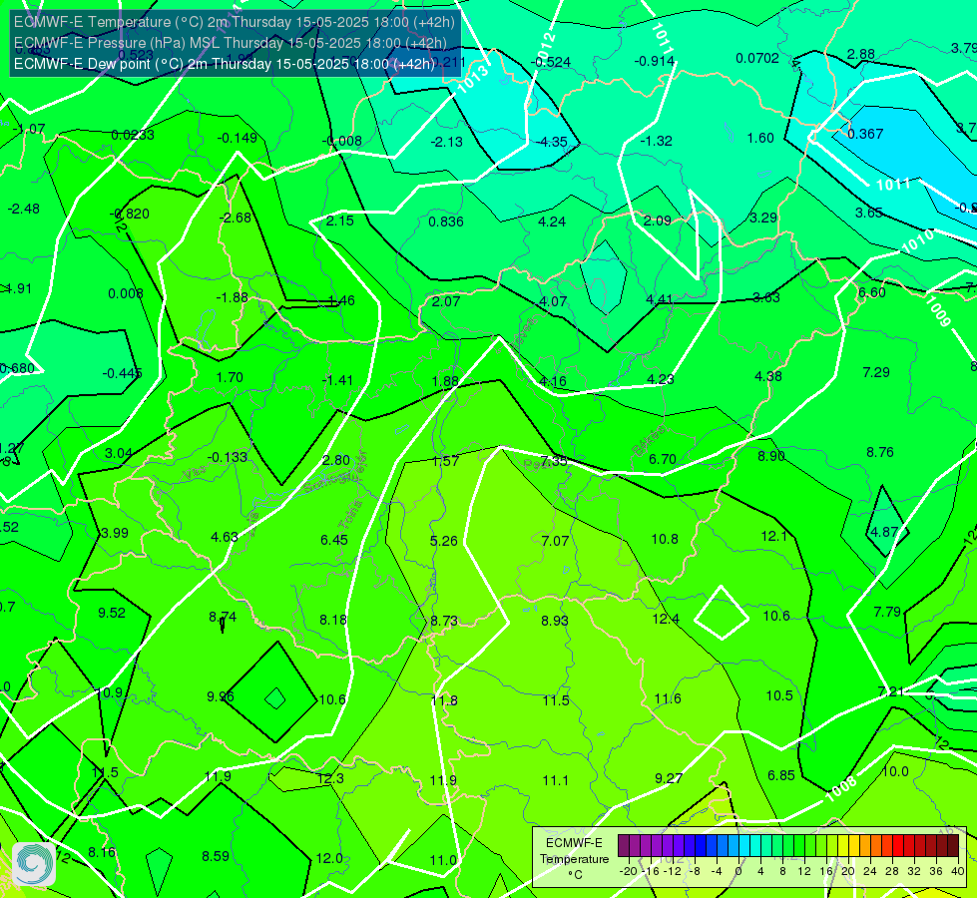Click the 6.85 dew point value
This screenshot has width=977, height=898.
pyautogui.click(x=780, y=775)
